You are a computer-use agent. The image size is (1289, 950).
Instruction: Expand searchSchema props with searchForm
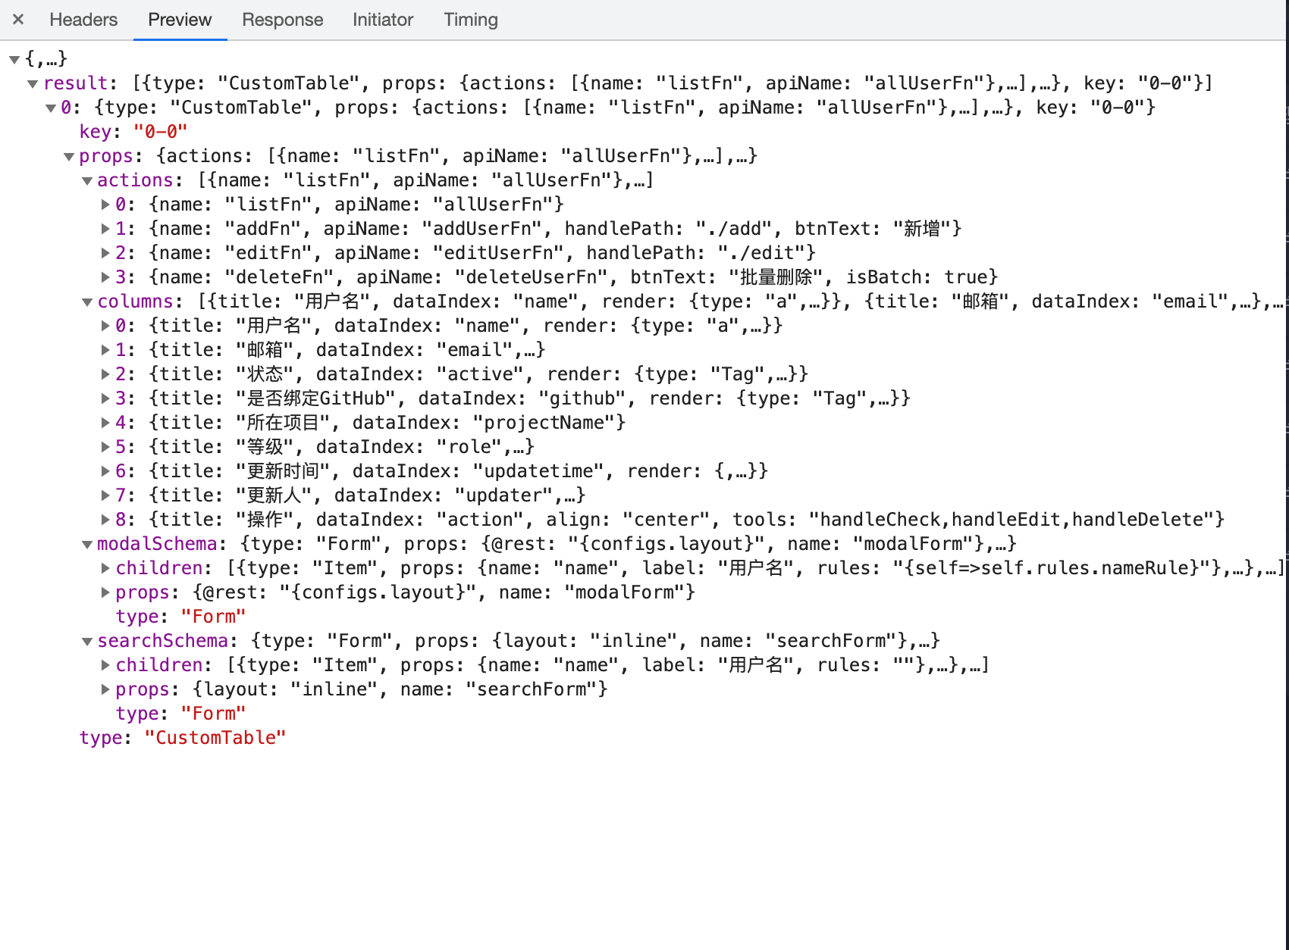tap(105, 689)
